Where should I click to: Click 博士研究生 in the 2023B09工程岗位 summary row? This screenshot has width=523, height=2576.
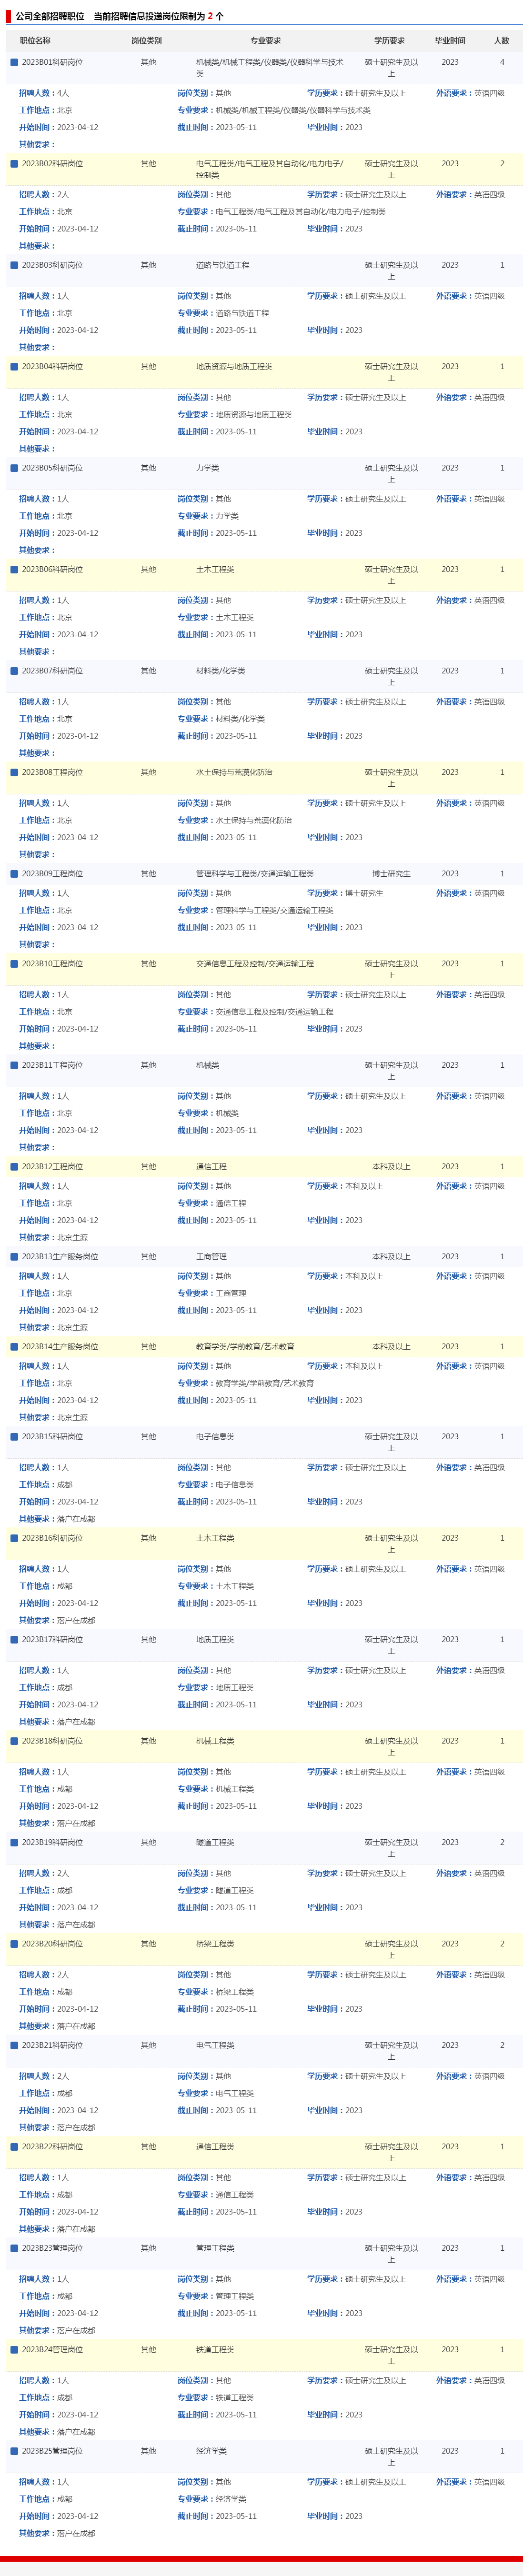(x=391, y=873)
